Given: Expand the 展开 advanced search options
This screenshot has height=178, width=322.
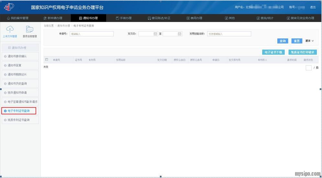Looking at the screenshot, I should (x=309, y=41).
